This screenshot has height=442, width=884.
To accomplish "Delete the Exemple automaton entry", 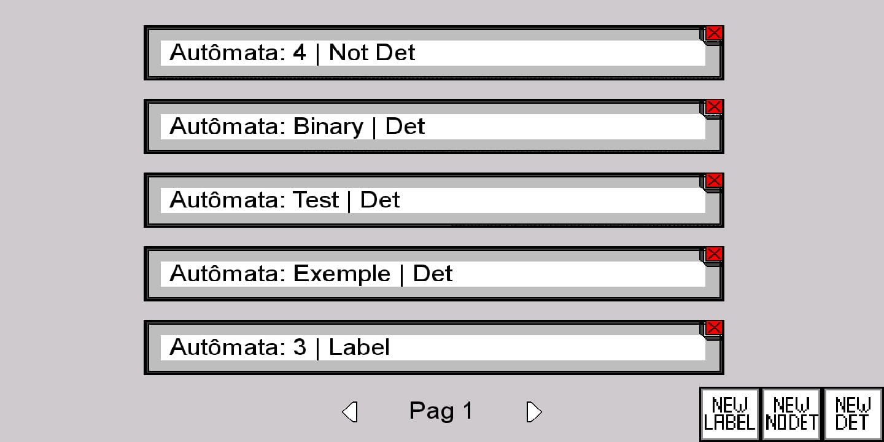I will pyautogui.click(x=714, y=254).
